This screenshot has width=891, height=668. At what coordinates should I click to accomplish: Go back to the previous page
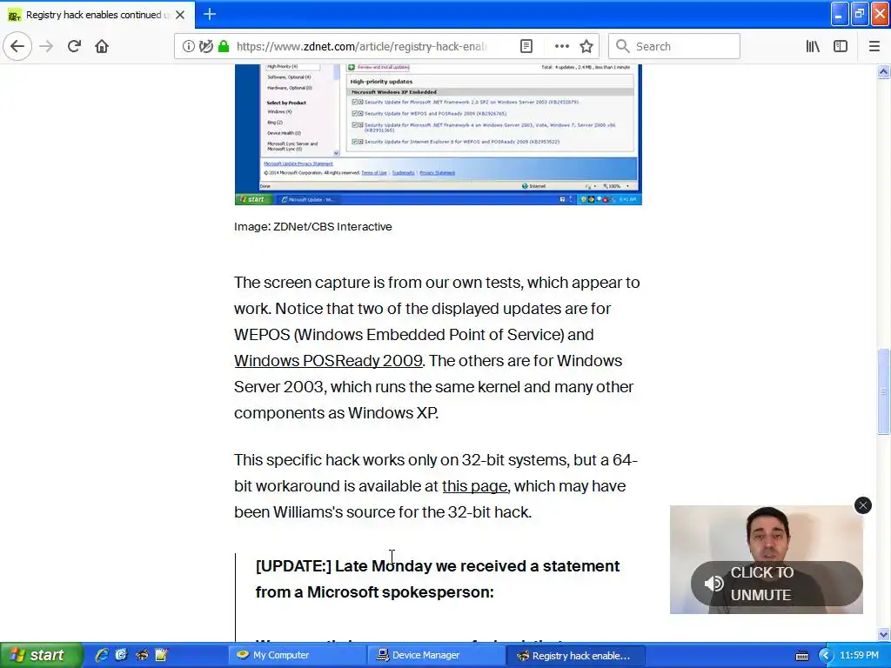(17, 46)
